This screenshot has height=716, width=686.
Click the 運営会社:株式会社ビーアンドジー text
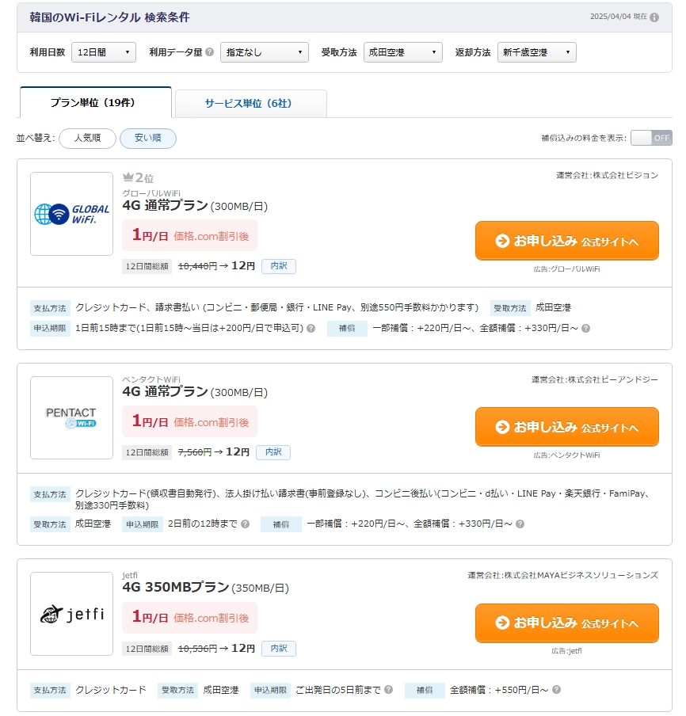point(595,379)
